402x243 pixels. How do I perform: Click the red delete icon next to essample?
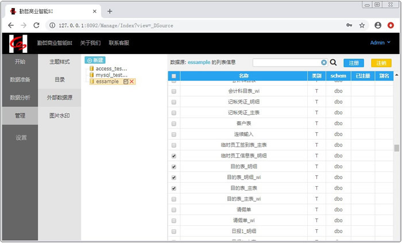pos(132,82)
